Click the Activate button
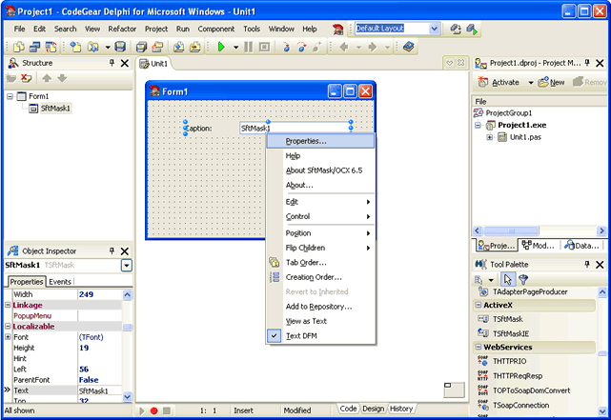 pos(501,82)
